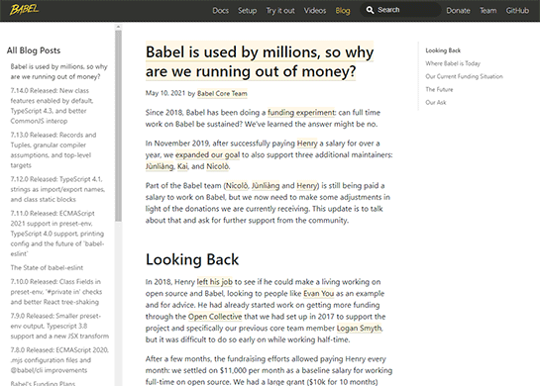Screen dimensions: 540x386
Task: Click the sidebar vertical scrollbar thumb
Action: tap(118, 126)
